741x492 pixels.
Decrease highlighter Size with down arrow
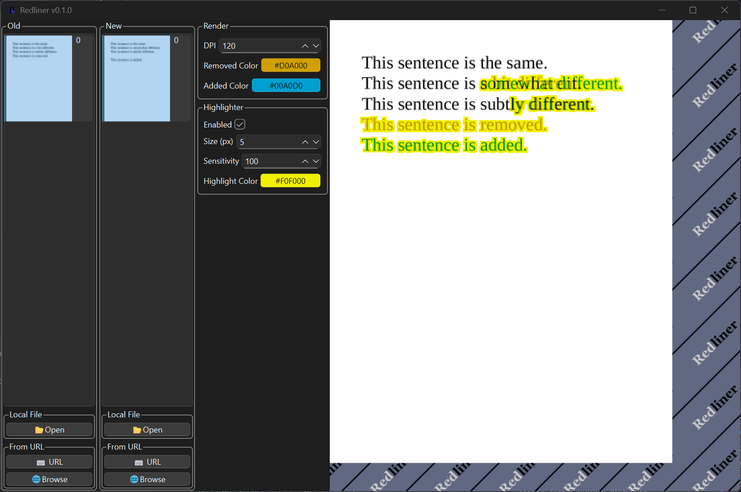tap(316, 142)
